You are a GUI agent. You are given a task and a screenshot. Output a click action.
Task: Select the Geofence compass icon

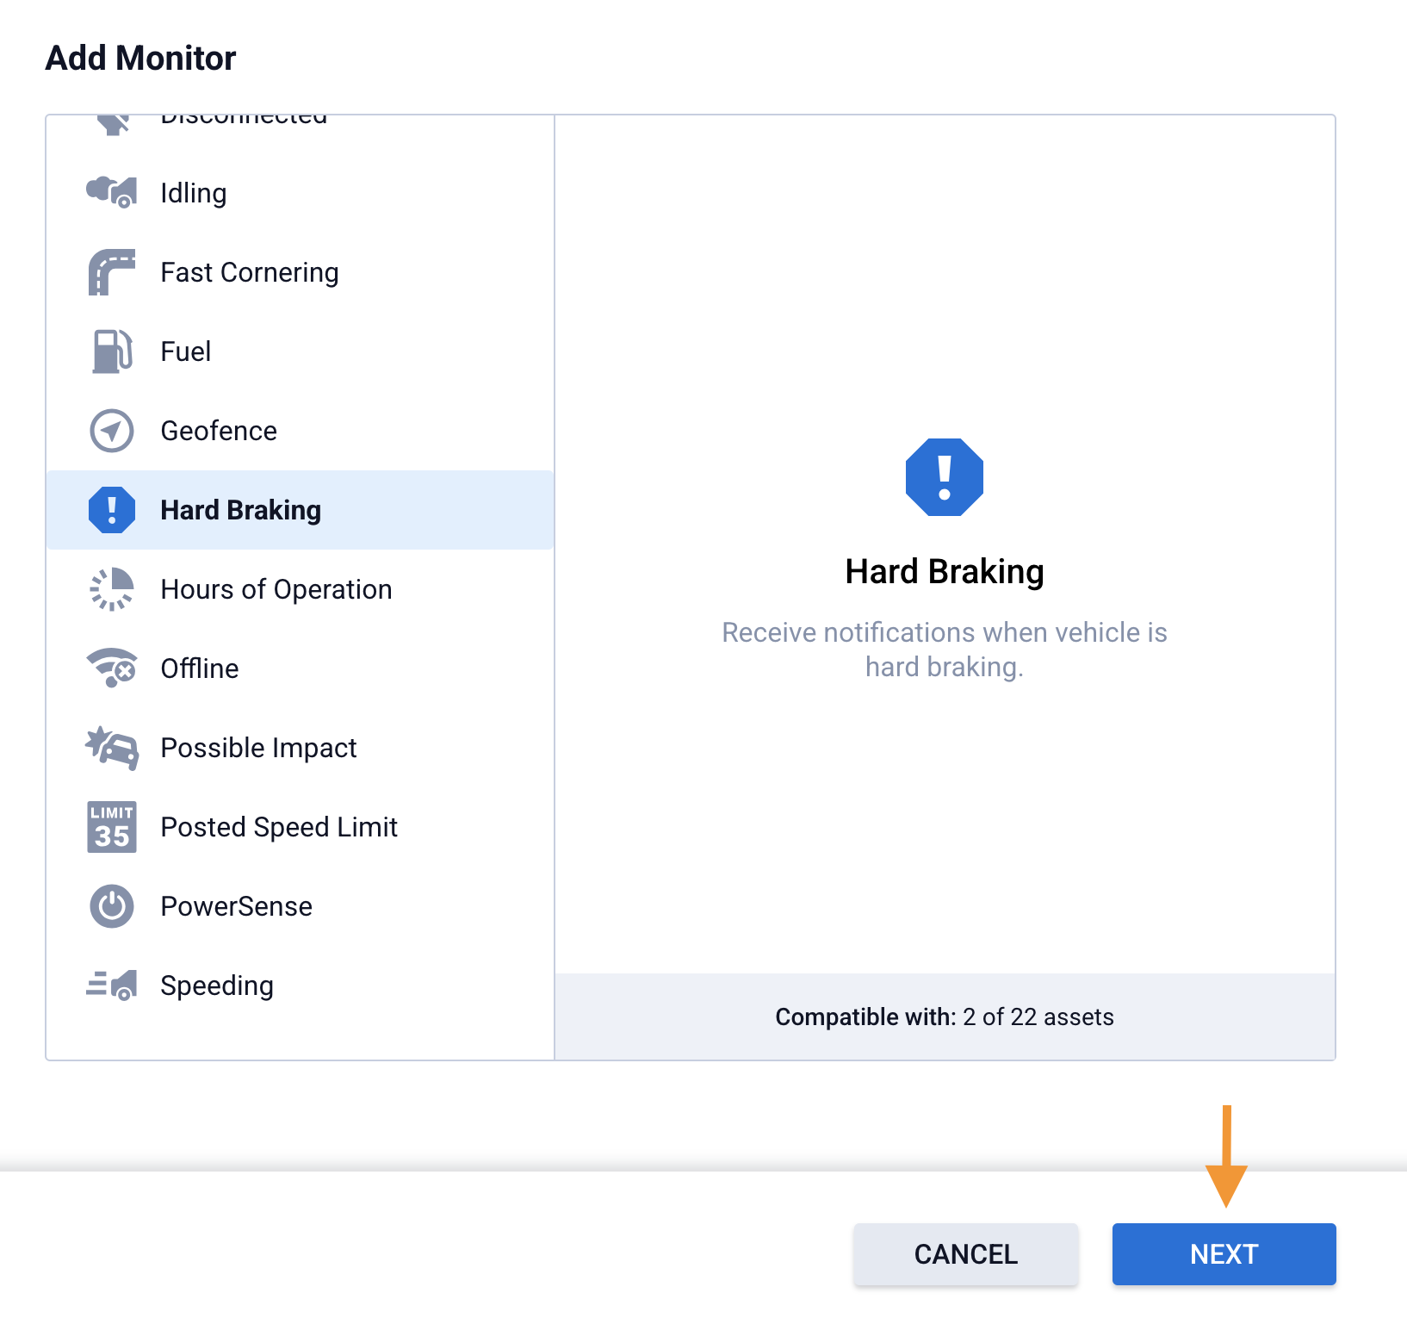pyautogui.click(x=111, y=431)
